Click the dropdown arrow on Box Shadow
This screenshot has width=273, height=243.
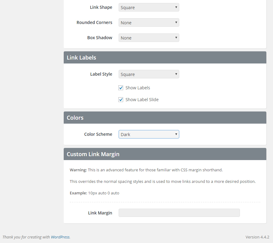(x=176, y=38)
